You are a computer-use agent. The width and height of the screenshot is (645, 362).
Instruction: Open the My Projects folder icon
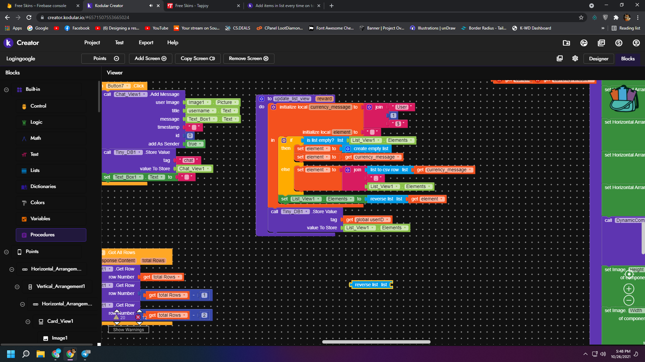(566, 43)
